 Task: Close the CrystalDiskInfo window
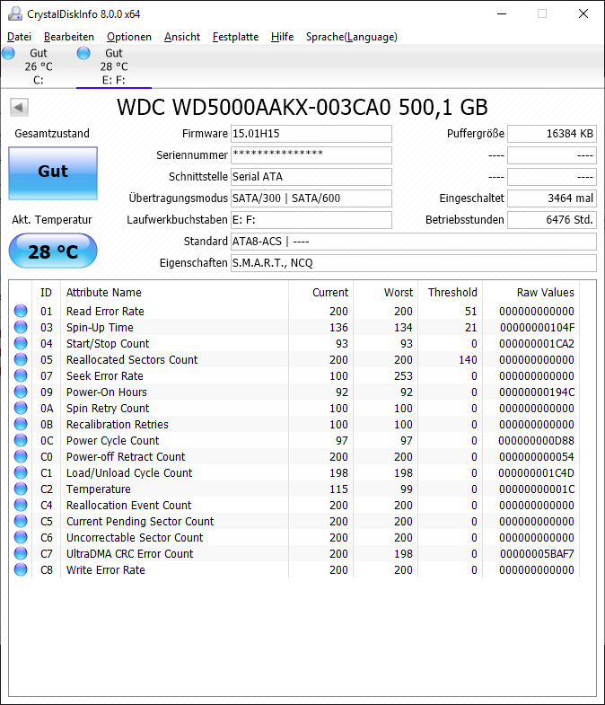(x=583, y=14)
